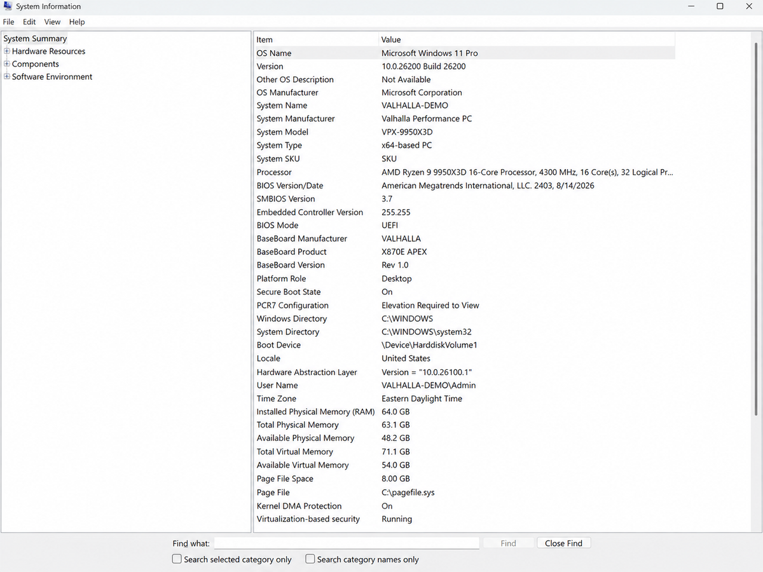
Task: Select Available Virtual Memory row label
Action: (x=303, y=465)
